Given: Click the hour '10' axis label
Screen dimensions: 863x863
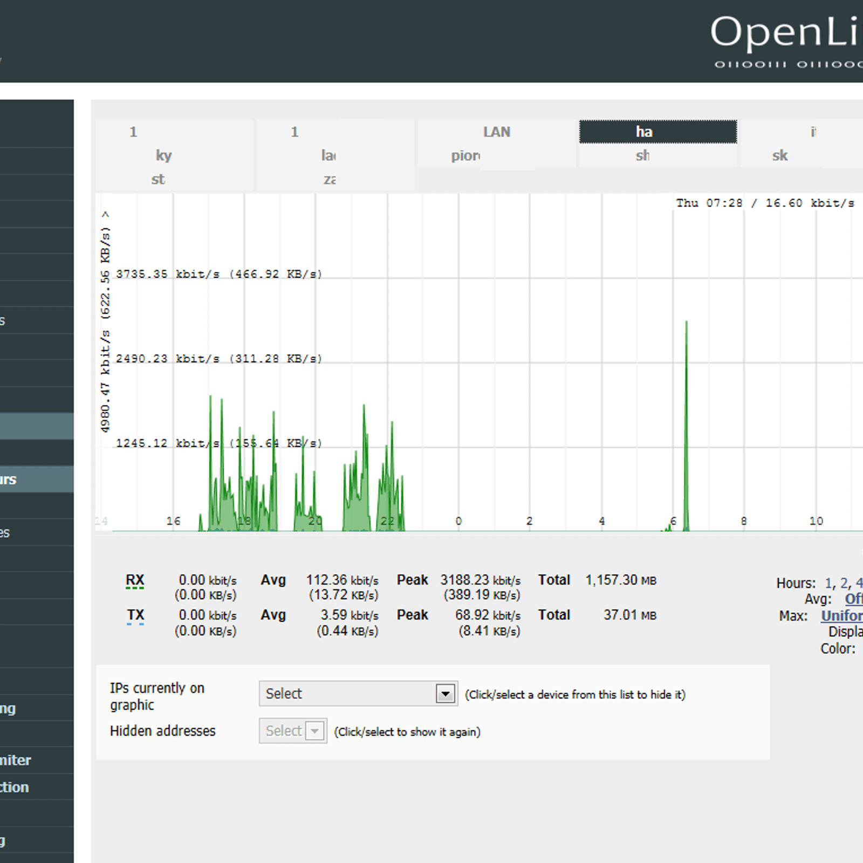Looking at the screenshot, I should tap(816, 521).
